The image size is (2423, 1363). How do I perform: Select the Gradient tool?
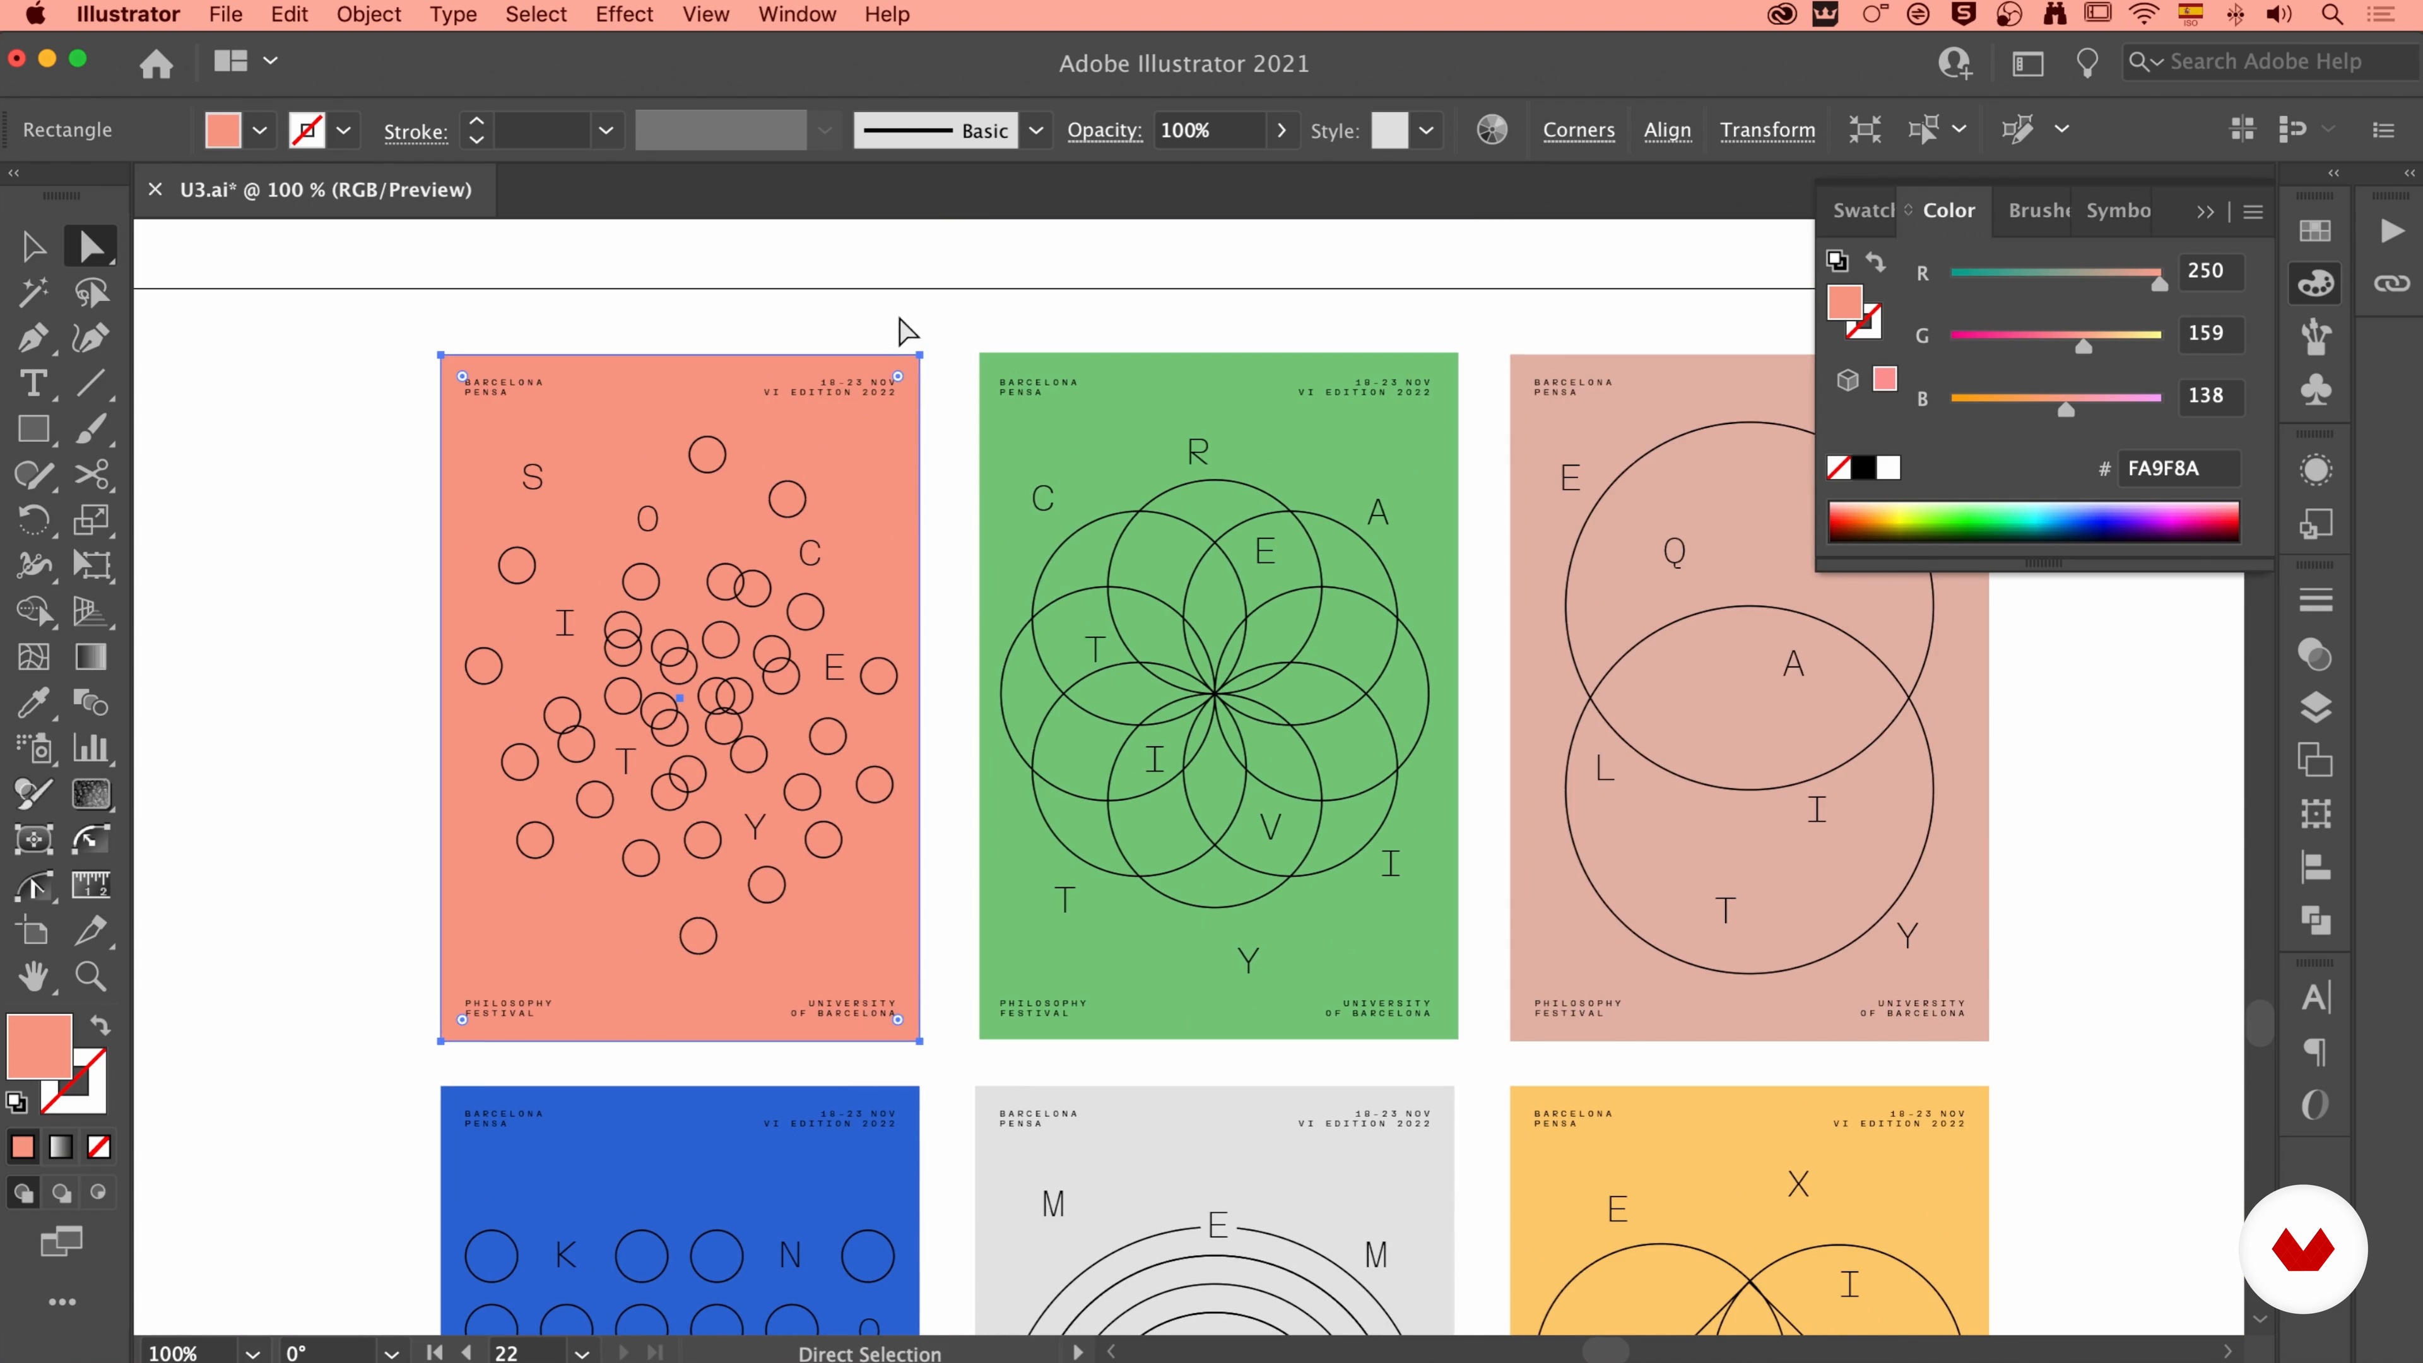point(91,656)
